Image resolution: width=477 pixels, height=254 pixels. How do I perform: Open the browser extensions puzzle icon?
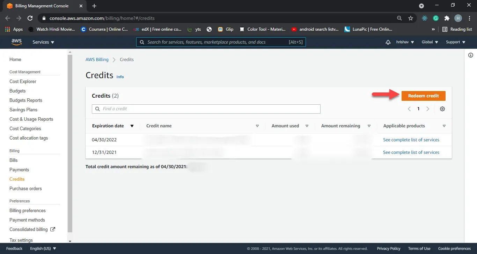click(447, 18)
